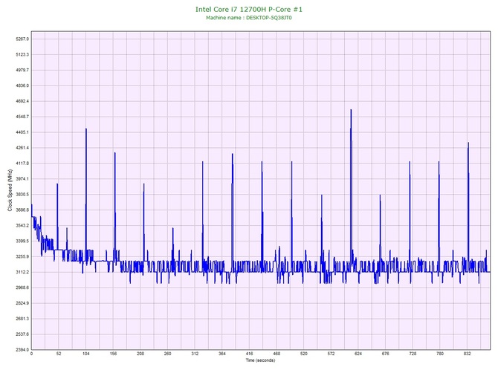This screenshot has width=498, height=373.
Task: Click the 312 time axis tick label
Action: tap(195, 354)
